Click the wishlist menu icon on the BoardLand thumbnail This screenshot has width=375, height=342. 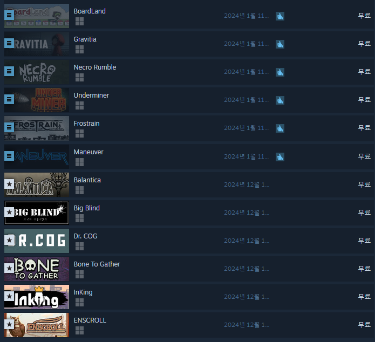point(9,15)
